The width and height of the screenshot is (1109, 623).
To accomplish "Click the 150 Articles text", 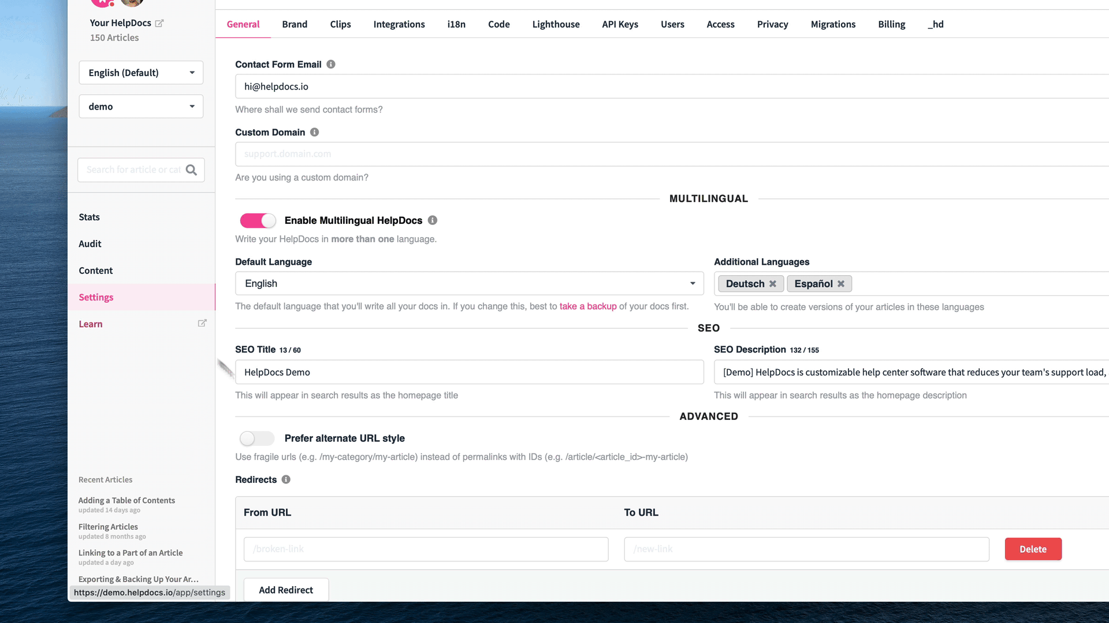I will coord(114,38).
